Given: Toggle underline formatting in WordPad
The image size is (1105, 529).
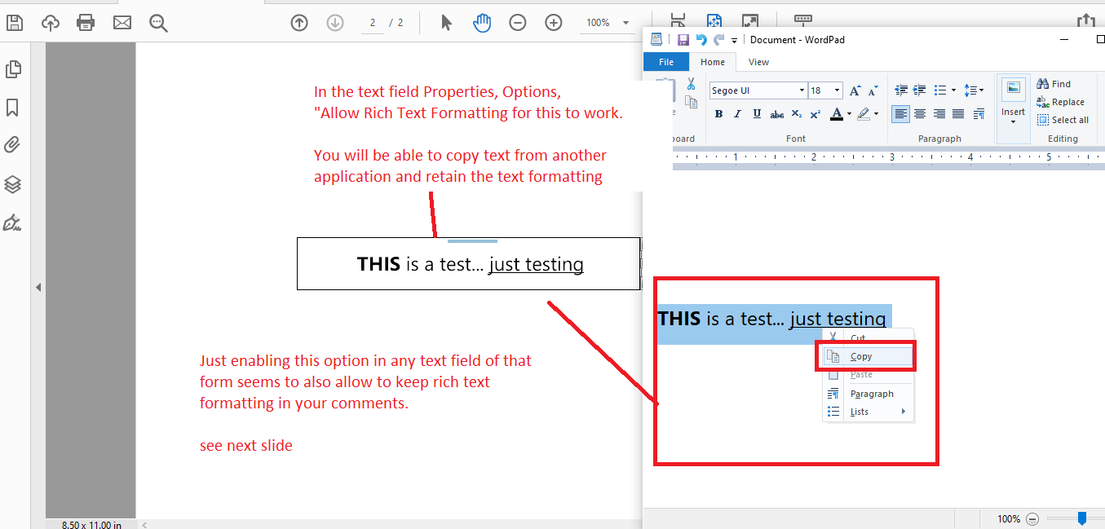Looking at the screenshot, I should 757,114.
